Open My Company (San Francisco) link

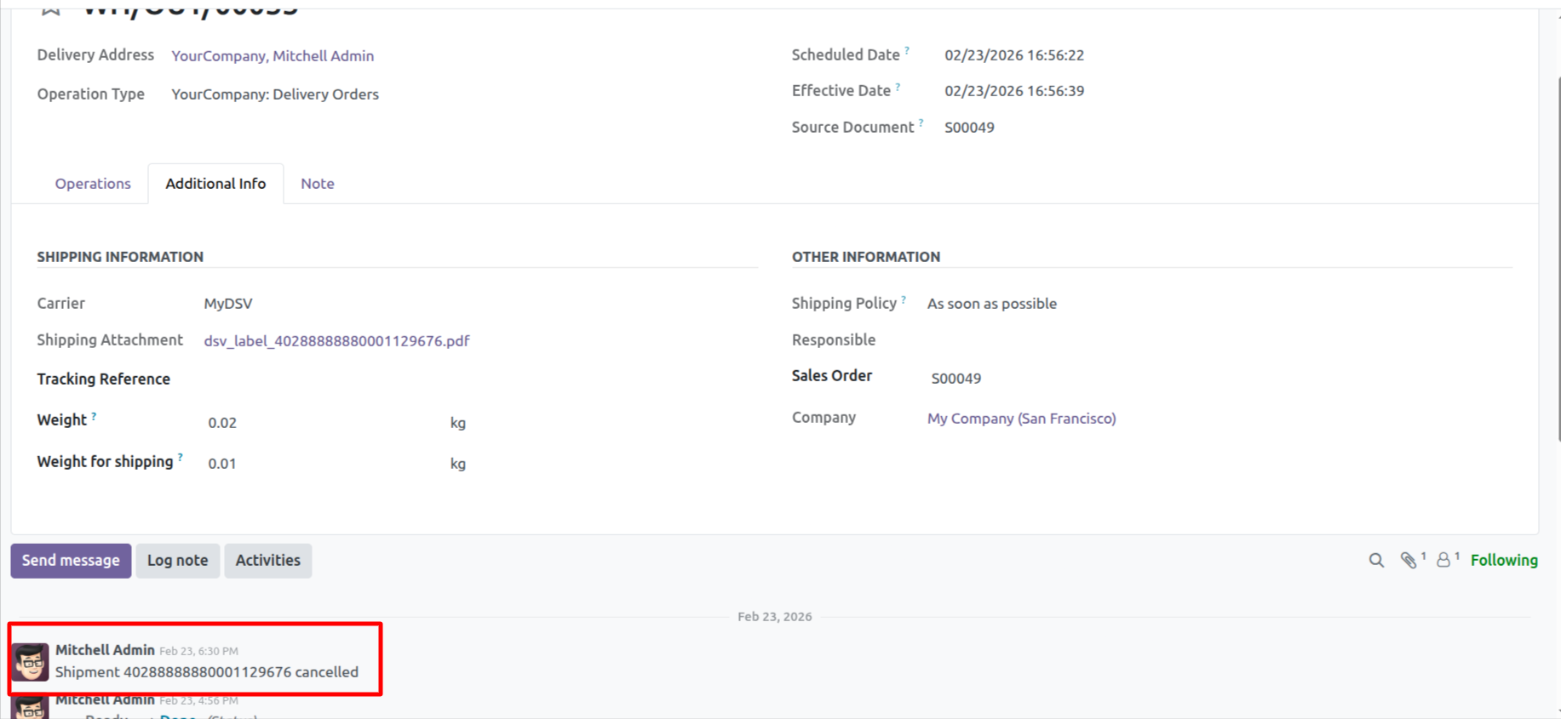pyautogui.click(x=1021, y=419)
